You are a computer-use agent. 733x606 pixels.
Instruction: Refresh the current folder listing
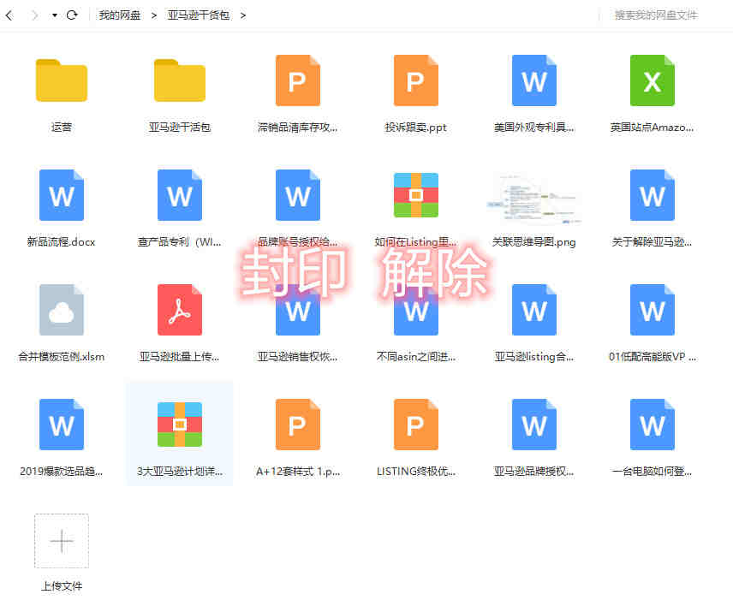coord(72,15)
